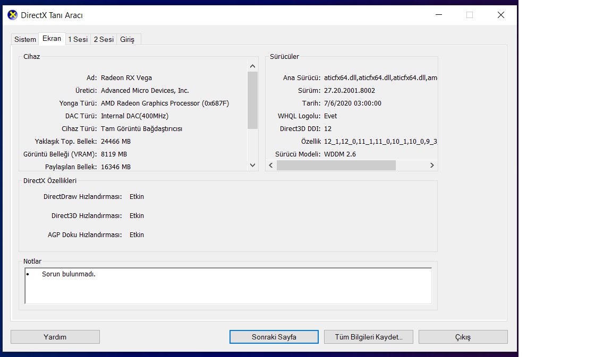Click the '8119 MB' VRAM value

114,154
